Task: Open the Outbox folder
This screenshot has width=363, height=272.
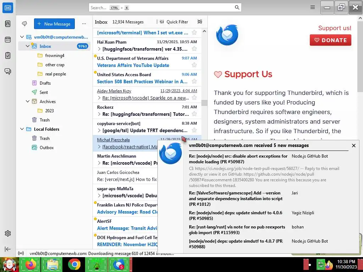Action: coord(54,148)
